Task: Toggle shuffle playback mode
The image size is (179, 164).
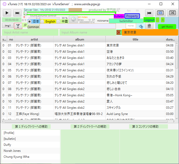Action: tap(172, 13)
